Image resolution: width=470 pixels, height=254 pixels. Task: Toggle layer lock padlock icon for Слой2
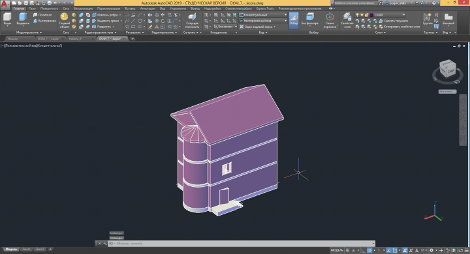point(366,15)
